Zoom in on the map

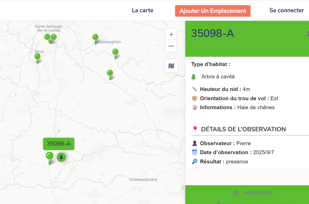171,34
